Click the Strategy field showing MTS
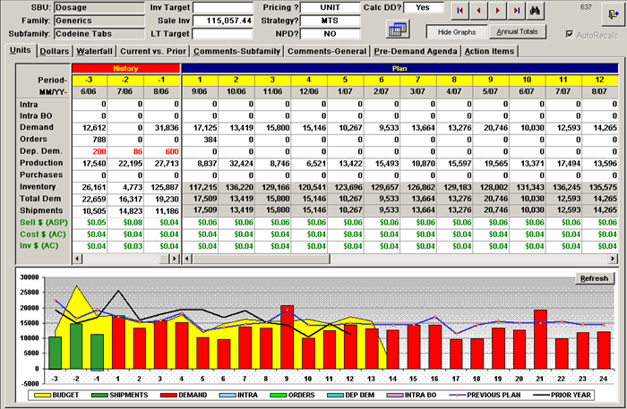This screenshot has width=627, height=409. 331,21
